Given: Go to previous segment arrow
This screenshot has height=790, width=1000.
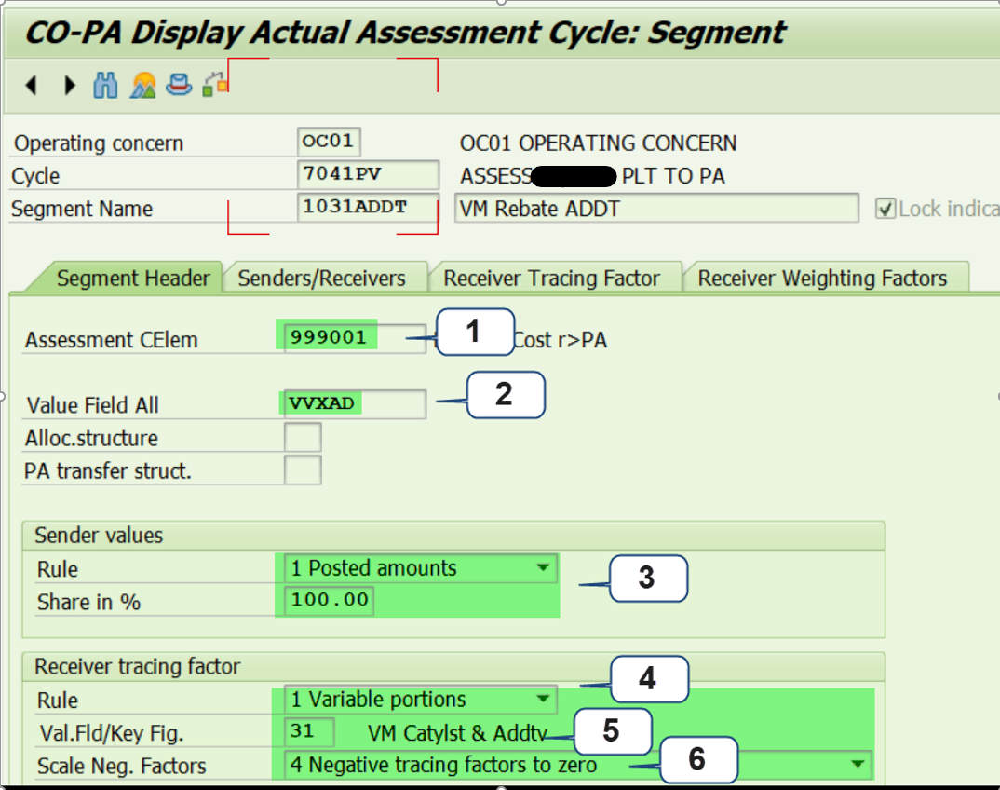Looking at the screenshot, I should coord(32,86).
